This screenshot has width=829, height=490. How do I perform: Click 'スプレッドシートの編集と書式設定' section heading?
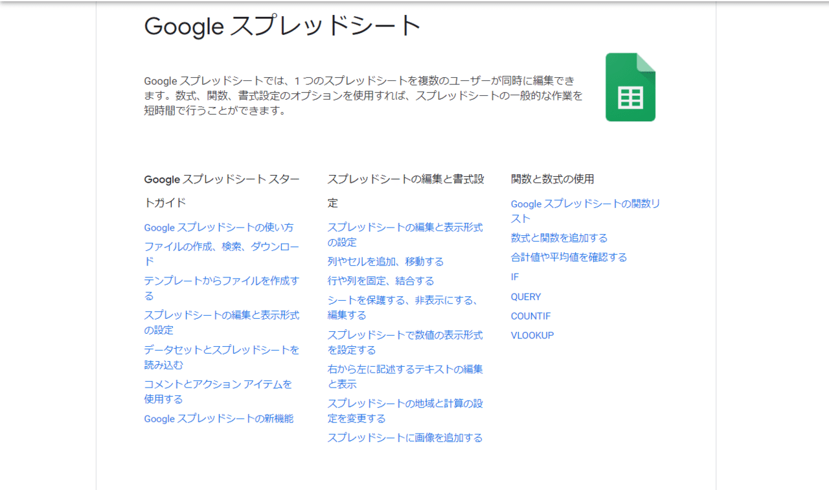[405, 191]
